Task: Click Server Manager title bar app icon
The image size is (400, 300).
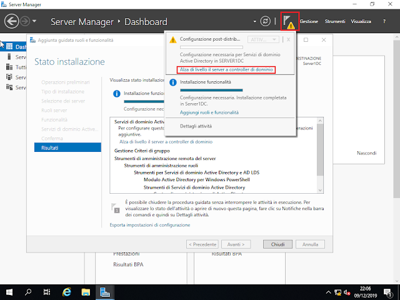Action: pyautogui.click(x=4, y=4)
